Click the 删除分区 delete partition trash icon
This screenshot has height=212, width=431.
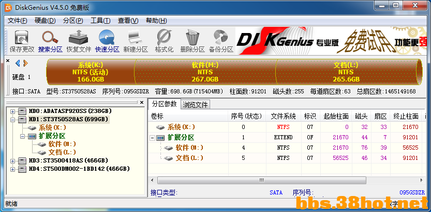192,38
